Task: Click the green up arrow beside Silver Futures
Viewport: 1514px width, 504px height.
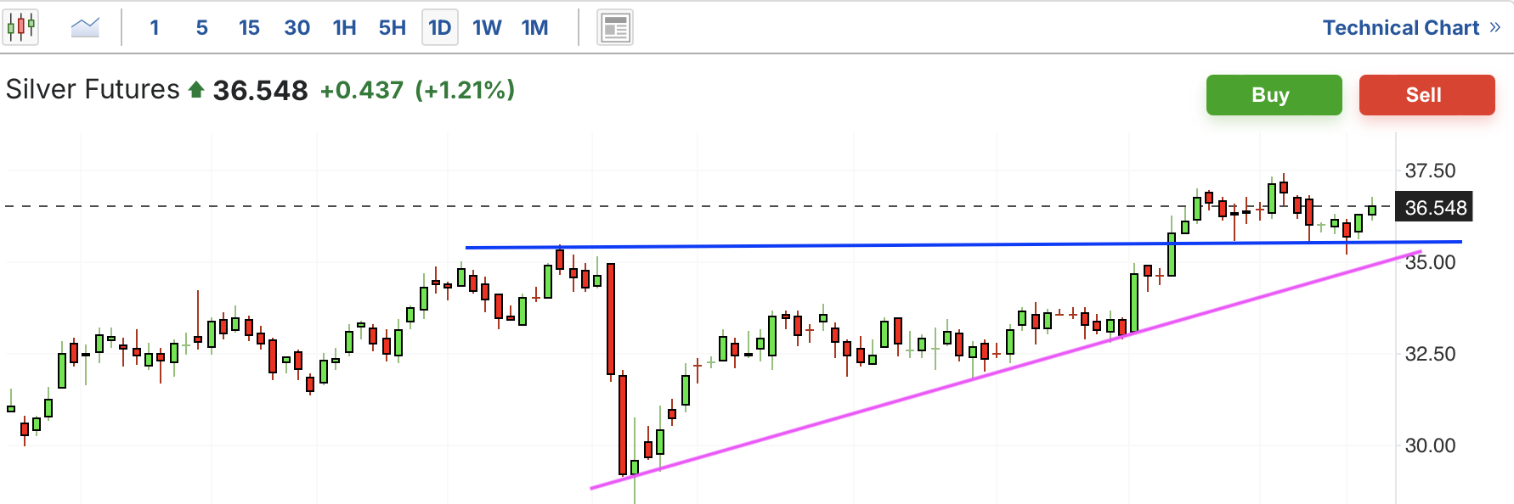Action: [196, 89]
